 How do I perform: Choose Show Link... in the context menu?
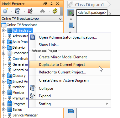tap(70, 45)
